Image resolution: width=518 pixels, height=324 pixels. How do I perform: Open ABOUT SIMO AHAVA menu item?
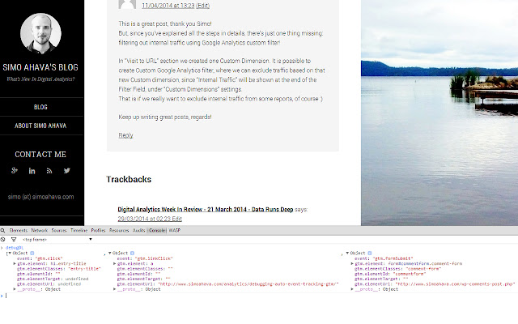click(x=40, y=126)
